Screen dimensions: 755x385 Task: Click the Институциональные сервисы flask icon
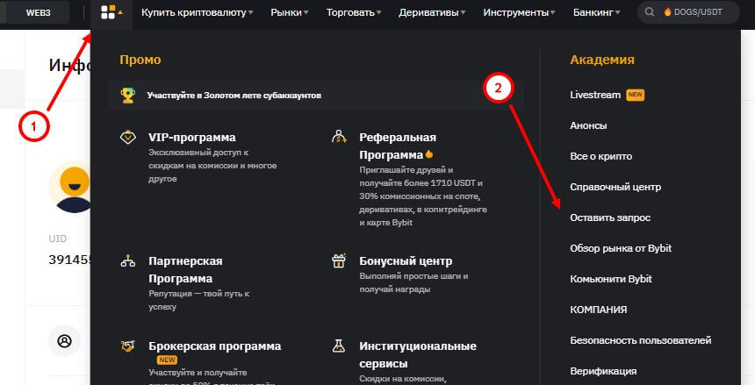(x=339, y=346)
